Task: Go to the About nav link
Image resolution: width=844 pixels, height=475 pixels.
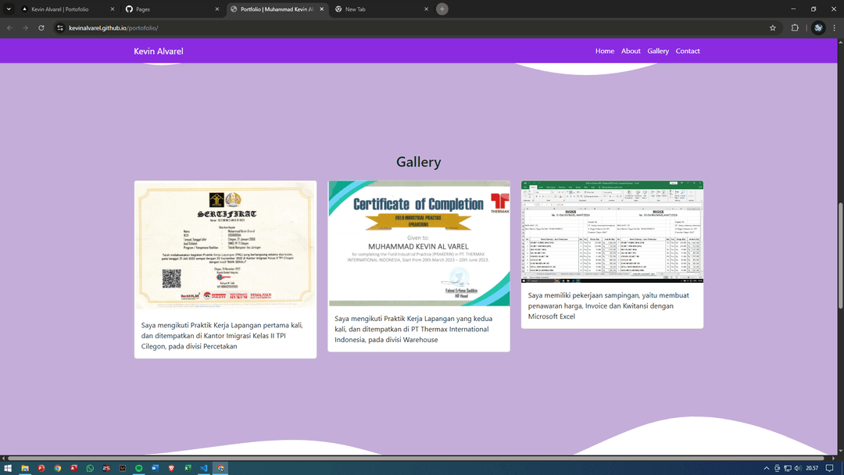Action: tap(631, 51)
